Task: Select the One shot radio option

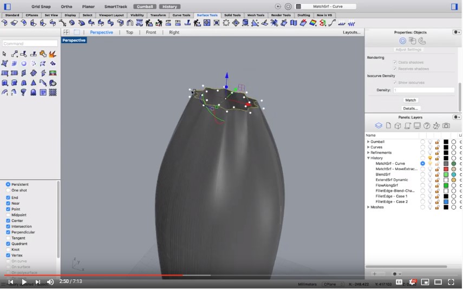Action: point(8,190)
